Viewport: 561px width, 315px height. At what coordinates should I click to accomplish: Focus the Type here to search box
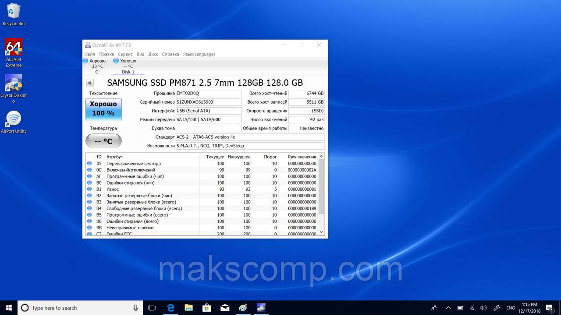81,308
